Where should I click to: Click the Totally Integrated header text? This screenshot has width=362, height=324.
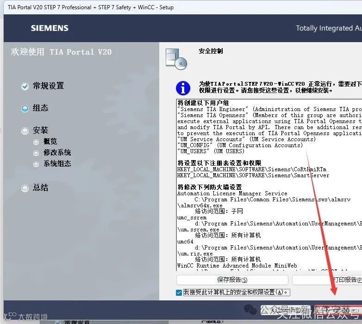point(329,28)
